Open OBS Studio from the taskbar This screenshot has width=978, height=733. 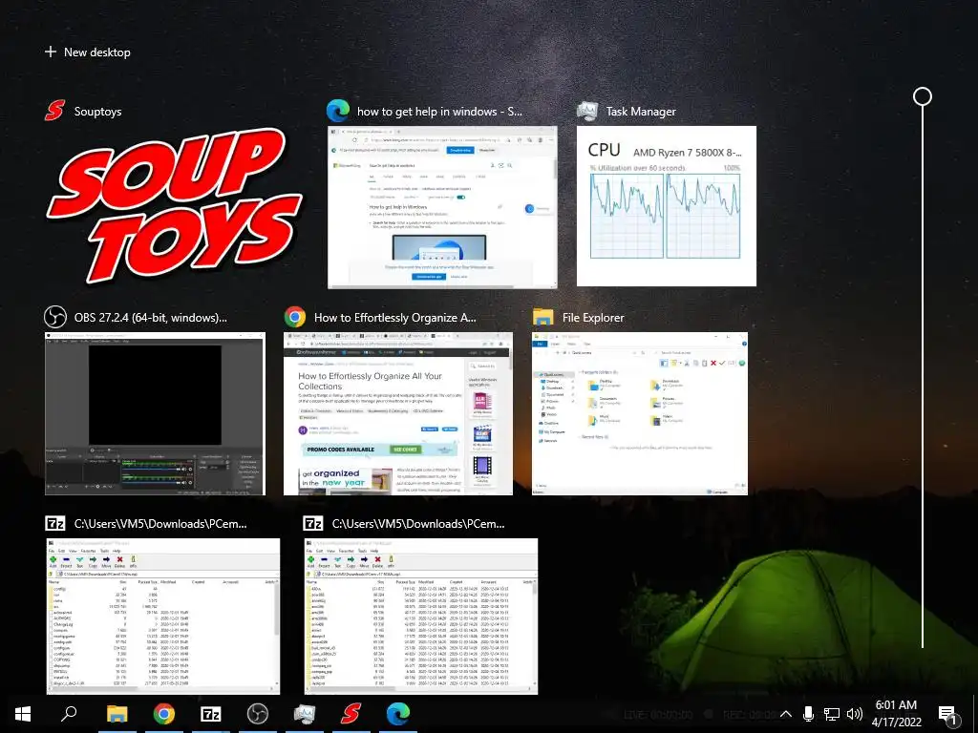[258, 714]
